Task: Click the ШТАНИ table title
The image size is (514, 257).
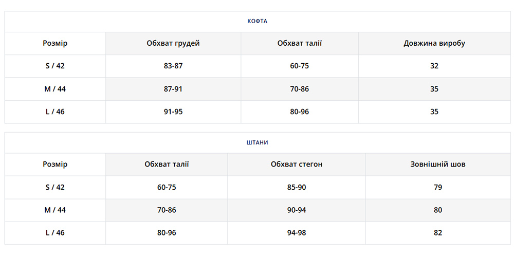Action: click(x=257, y=142)
